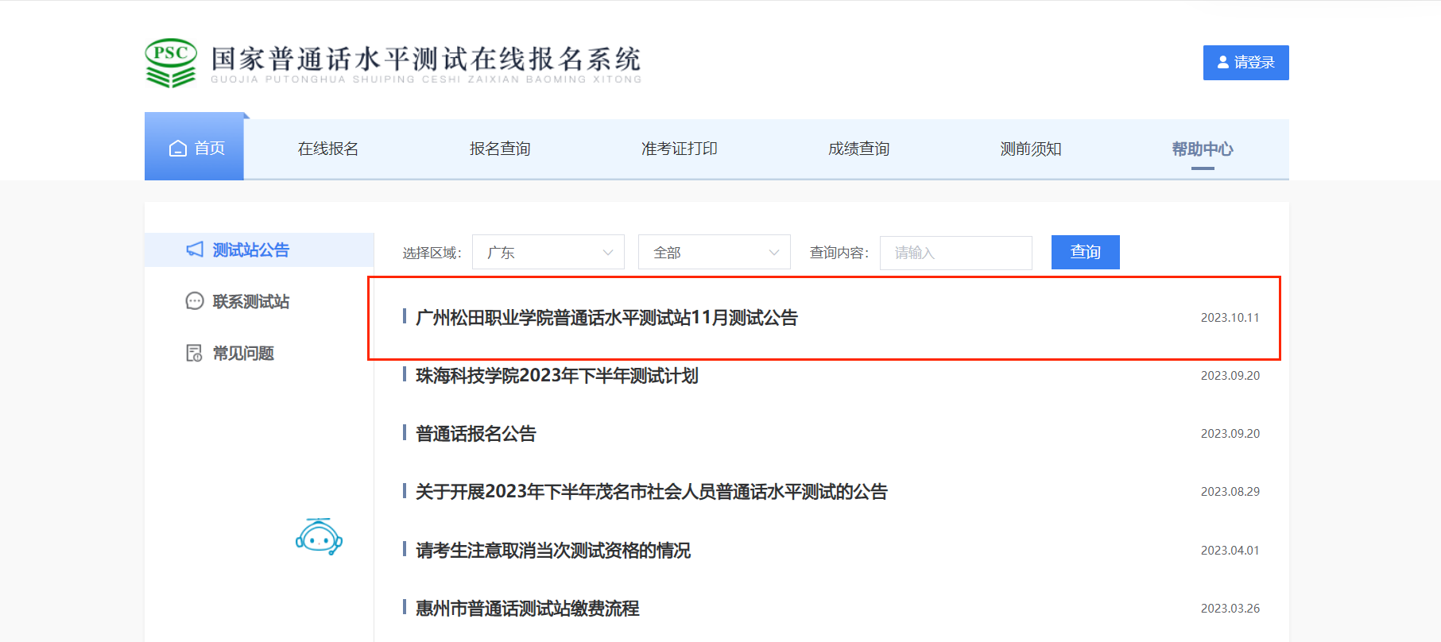Open 广州松田职业学院 11月测试公告

(x=606, y=318)
